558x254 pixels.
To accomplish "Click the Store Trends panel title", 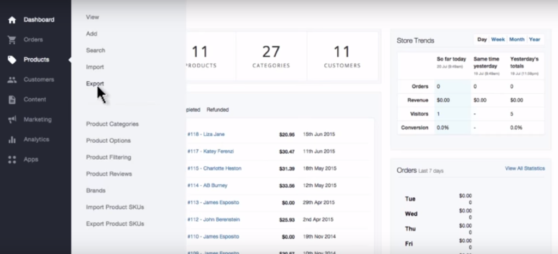I will click(415, 40).
